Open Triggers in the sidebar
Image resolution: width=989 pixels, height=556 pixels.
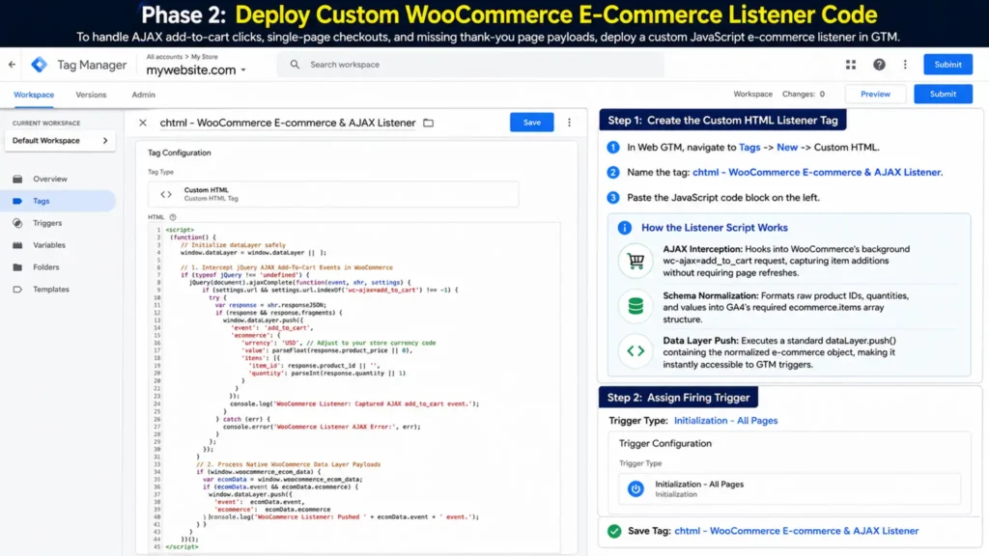[47, 223]
